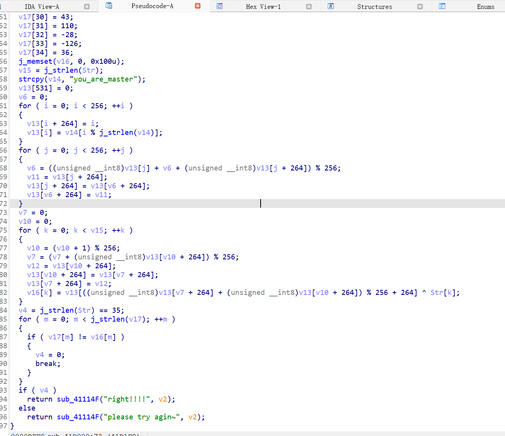This screenshot has width=505, height=436.
Task: Click the v11 = v13[j + 264] statement
Action: pyautogui.click(x=67, y=177)
